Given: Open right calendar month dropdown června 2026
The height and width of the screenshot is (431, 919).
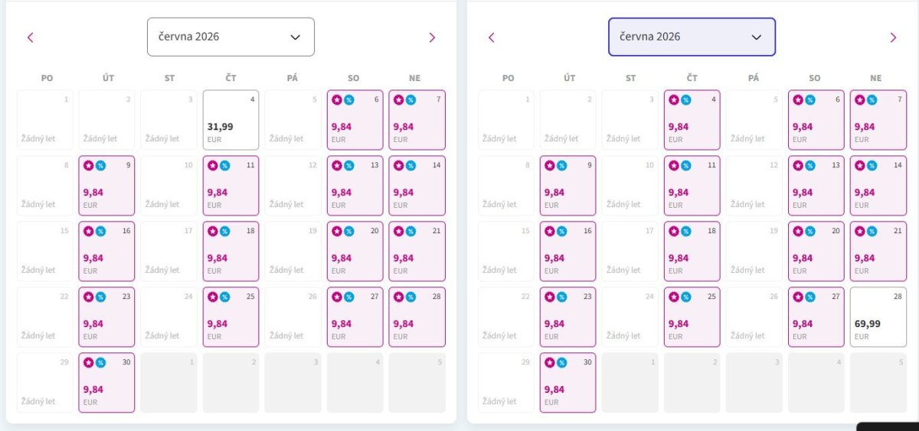Looking at the screenshot, I should (692, 37).
